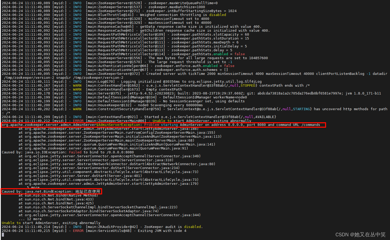Click 'JettyAdminServer.start(JettyAdminServer.java:179)' frame
The width and height of the screenshot is (390, 240).
coord(108,184)
